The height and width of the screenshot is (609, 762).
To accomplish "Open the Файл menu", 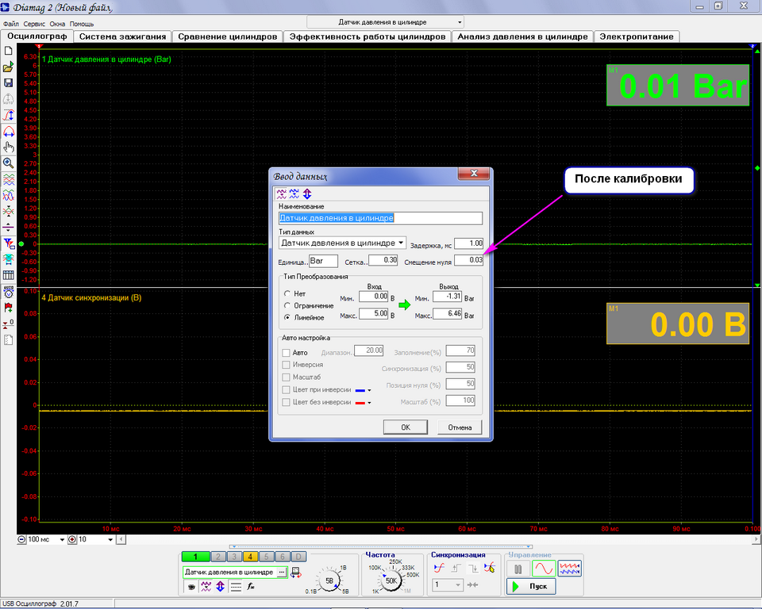I will point(10,24).
